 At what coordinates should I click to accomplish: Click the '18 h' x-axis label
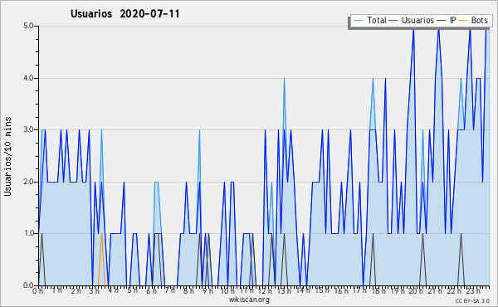378,291
